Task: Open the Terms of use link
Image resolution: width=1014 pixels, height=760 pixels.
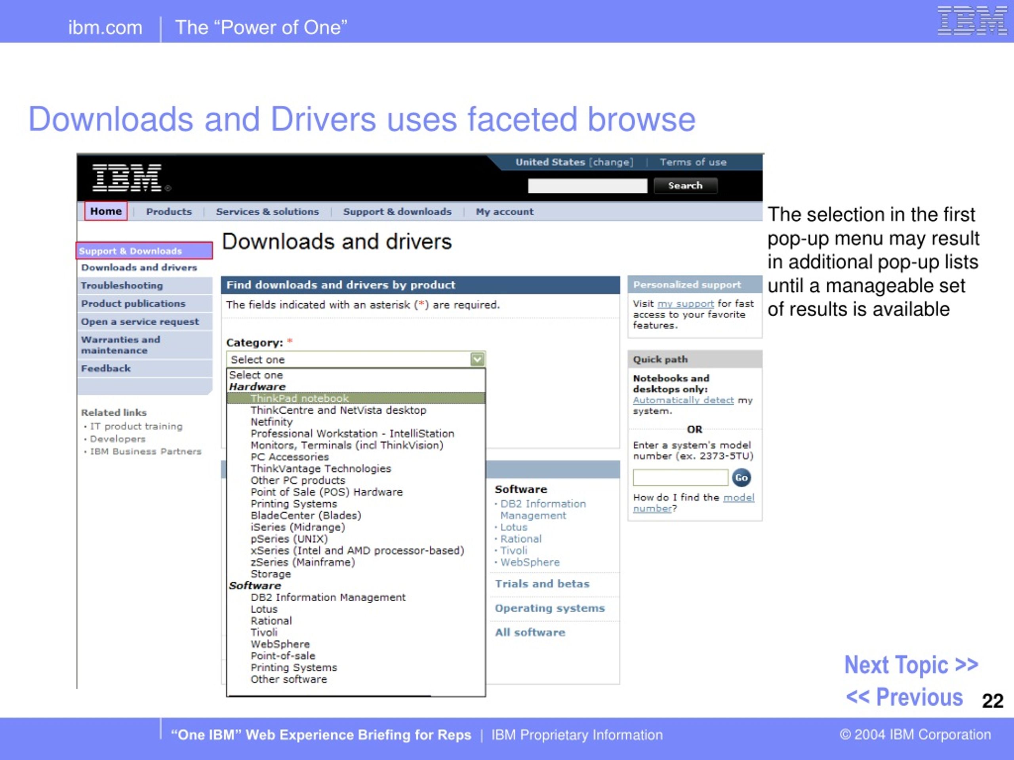Action: pyautogui.click(x=693, y=162)
